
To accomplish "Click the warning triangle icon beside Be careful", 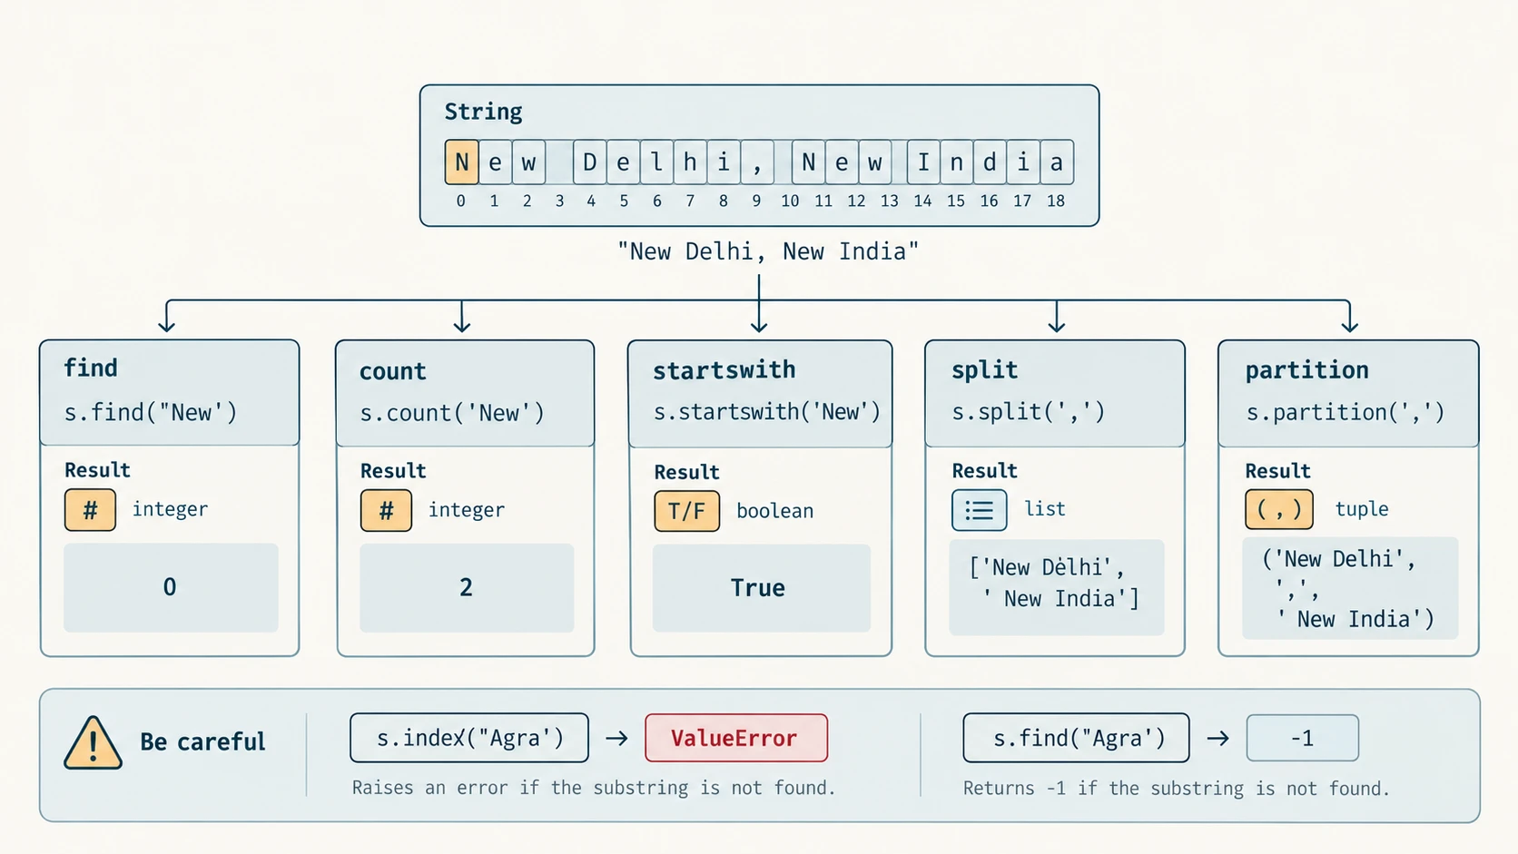I will click(x=93, y=742).
